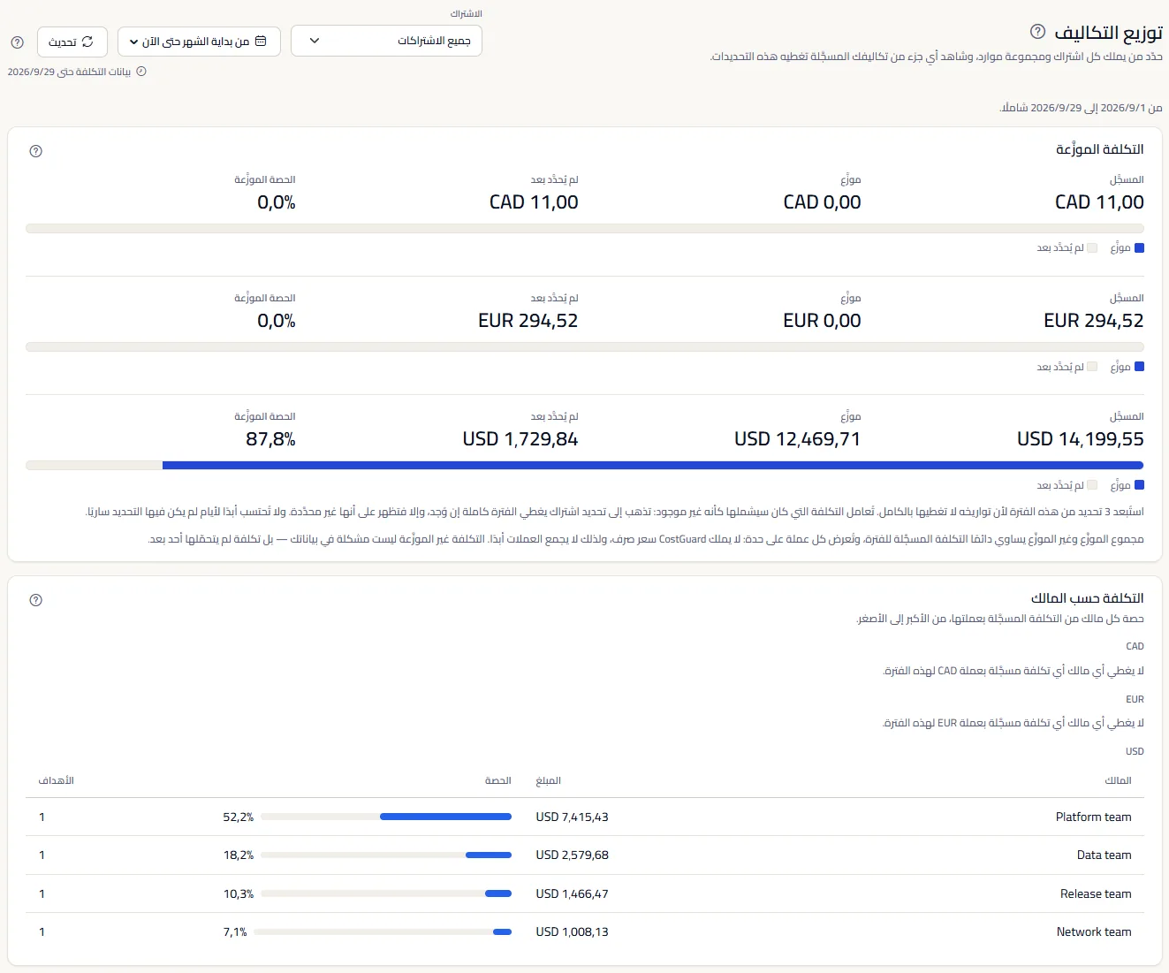The width and height of the screenshot is (1169, 973).
Task: Click the USD allocation progress bar
Action: click(585, 466)
